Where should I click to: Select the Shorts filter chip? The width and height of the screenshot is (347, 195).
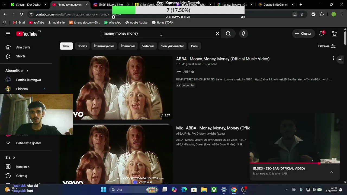pyautogui.click(x=82, y=46)
